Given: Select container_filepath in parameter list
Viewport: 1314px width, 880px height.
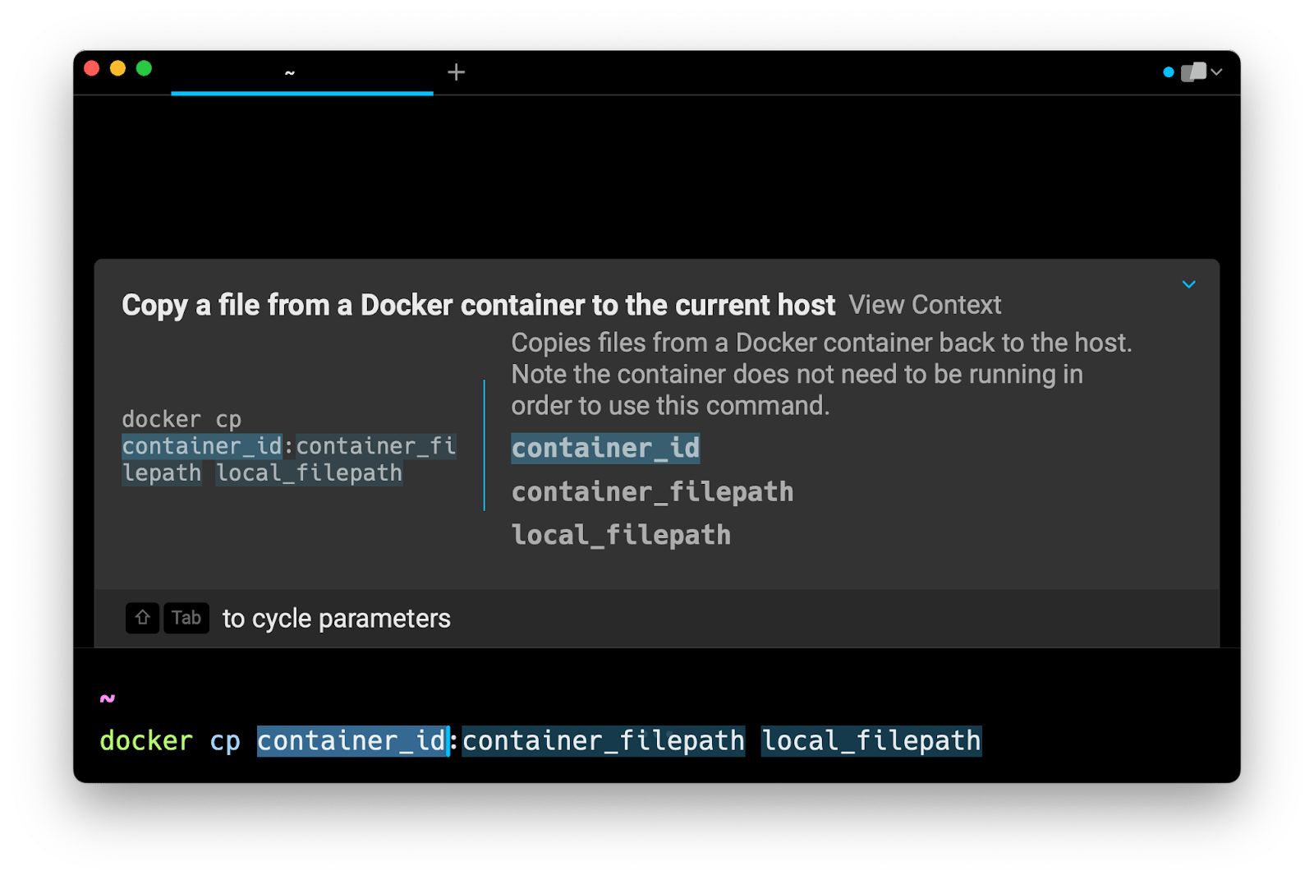Looking at the screenshot, I should (x=652, y=492).
